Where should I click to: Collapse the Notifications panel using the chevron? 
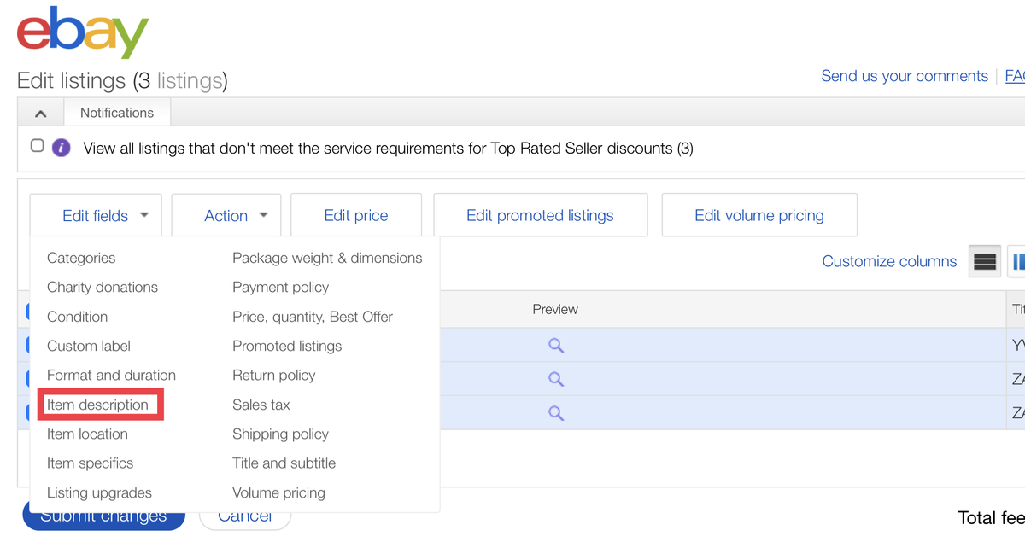coord(40,113)
